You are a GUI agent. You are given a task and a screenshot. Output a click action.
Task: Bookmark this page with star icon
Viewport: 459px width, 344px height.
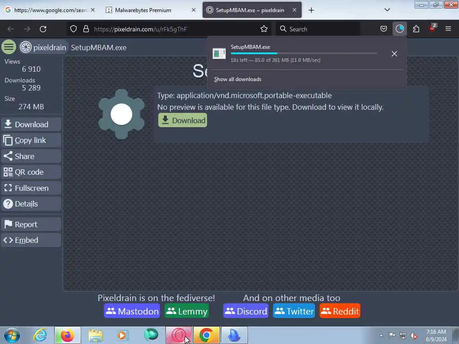264,29
